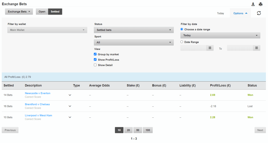Enable the Show Detail checkbox

tap(96, 65)
